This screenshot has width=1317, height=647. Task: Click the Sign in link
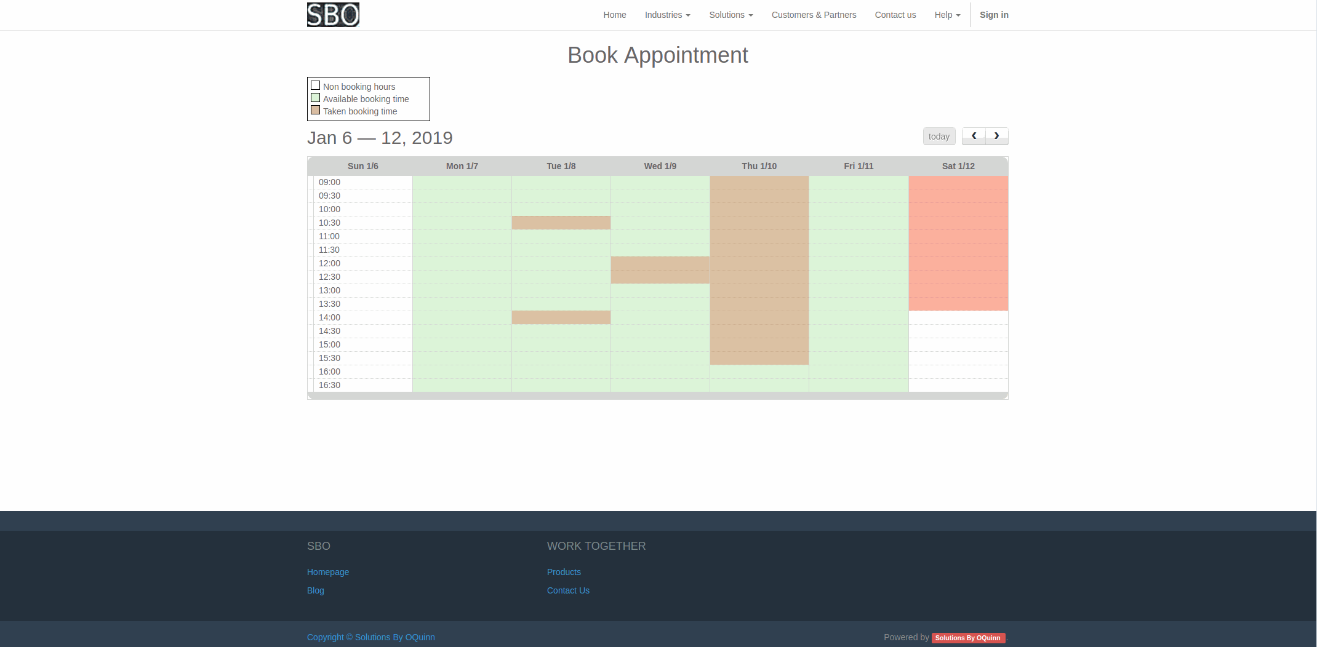pos(994,15)
